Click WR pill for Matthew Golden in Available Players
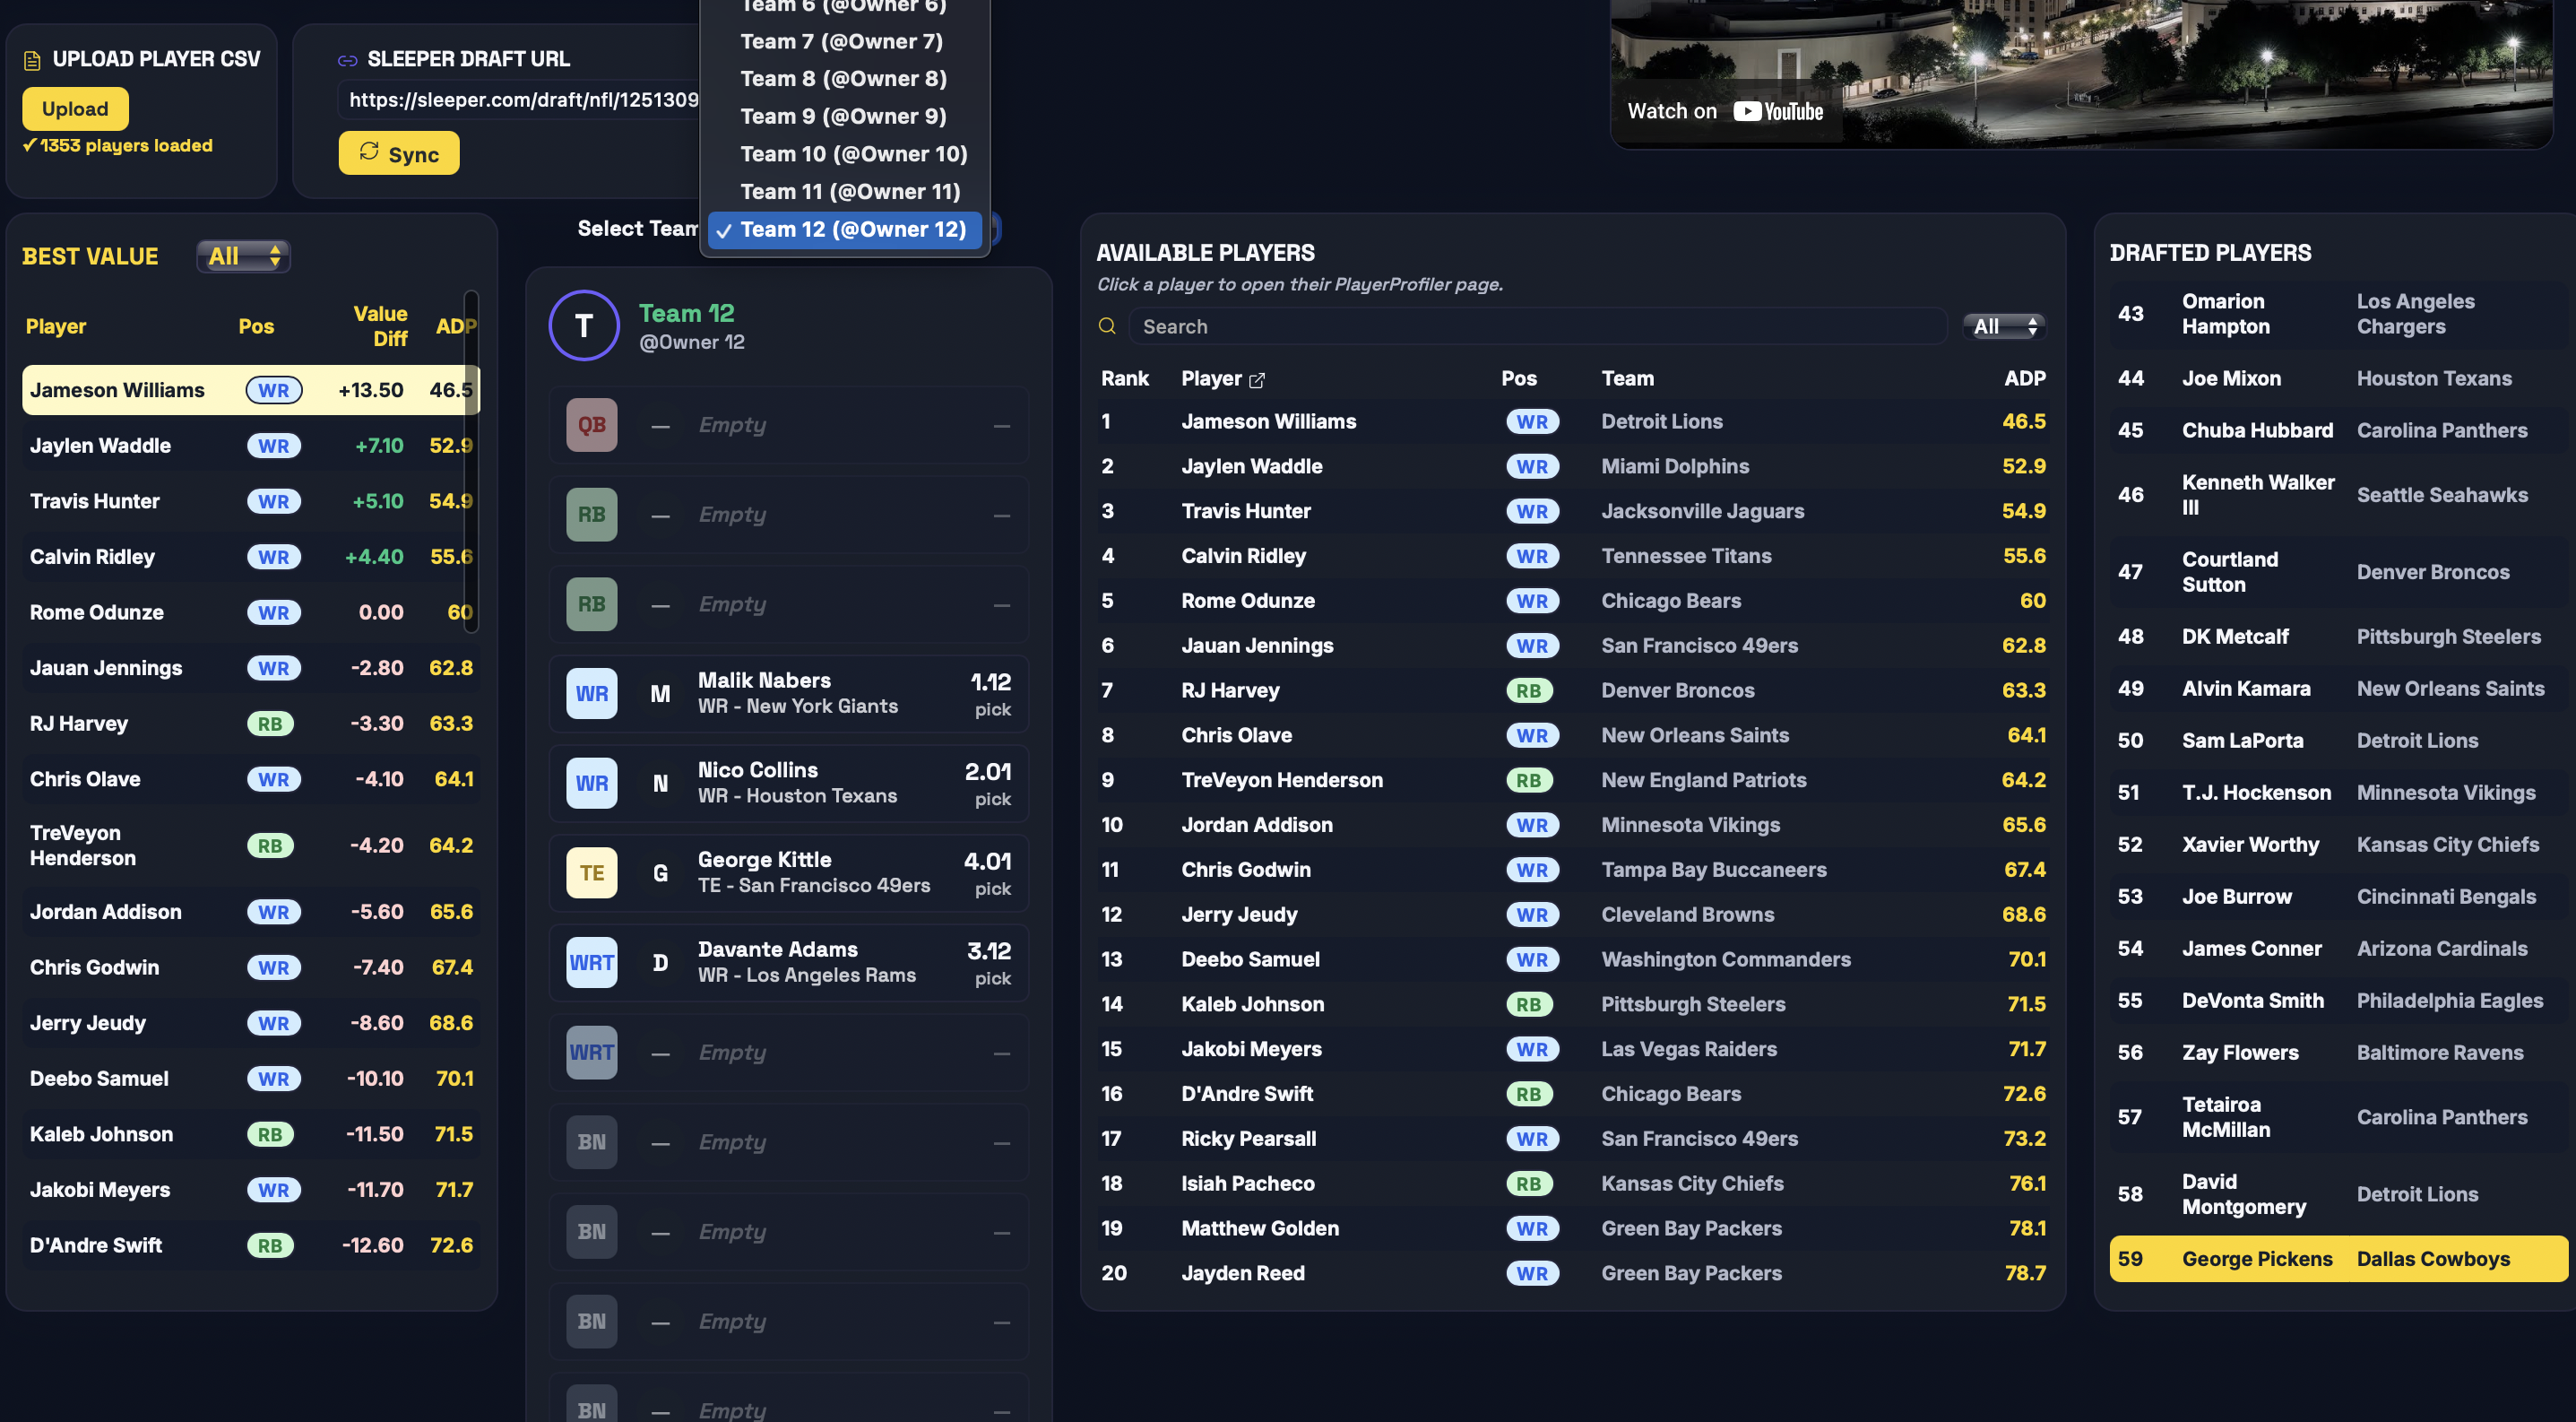The height and width of the screenshot is (1422, 2576). click(1532, 1229)
